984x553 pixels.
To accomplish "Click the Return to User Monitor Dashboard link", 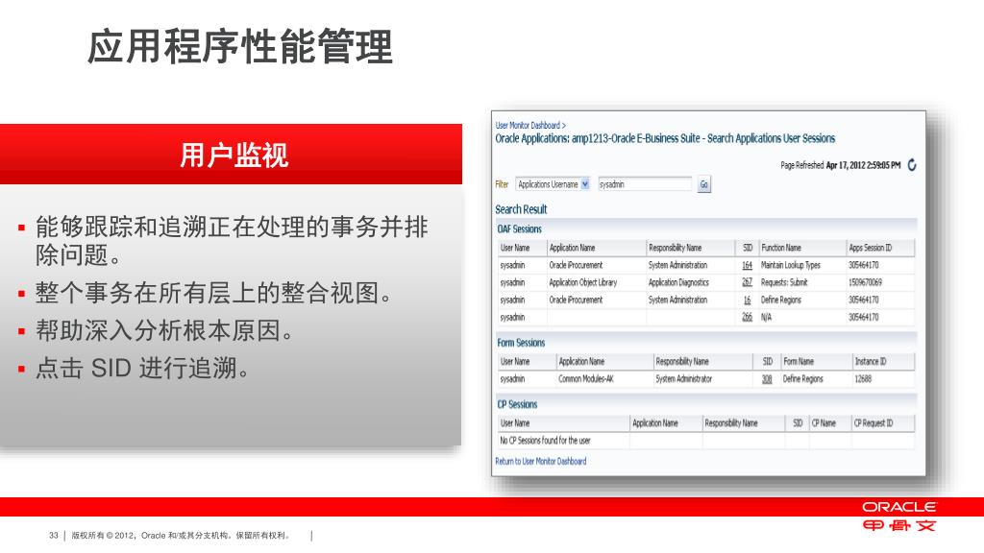I will tap(541, 461).
